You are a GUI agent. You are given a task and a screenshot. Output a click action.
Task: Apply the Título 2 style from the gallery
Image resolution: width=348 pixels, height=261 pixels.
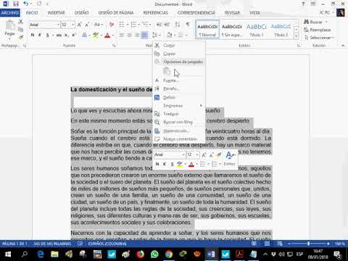(281, 30)
